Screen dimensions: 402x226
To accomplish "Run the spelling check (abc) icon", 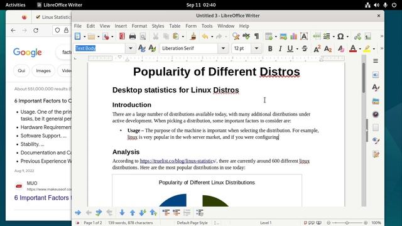I will point(246,36).
